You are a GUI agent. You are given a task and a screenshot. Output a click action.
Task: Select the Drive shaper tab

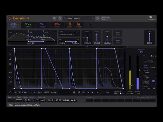[57, 25]
